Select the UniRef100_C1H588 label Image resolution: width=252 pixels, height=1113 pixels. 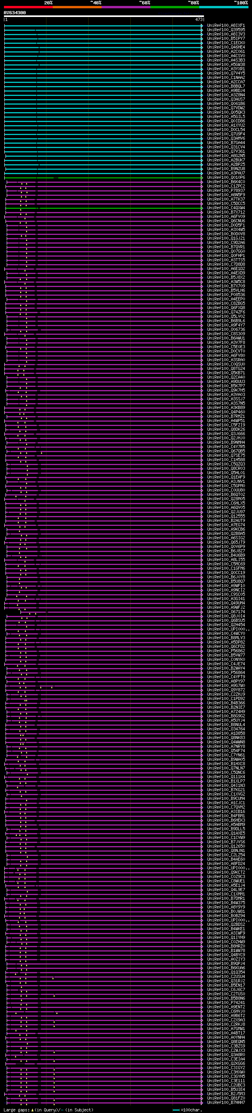pos(226,460)
